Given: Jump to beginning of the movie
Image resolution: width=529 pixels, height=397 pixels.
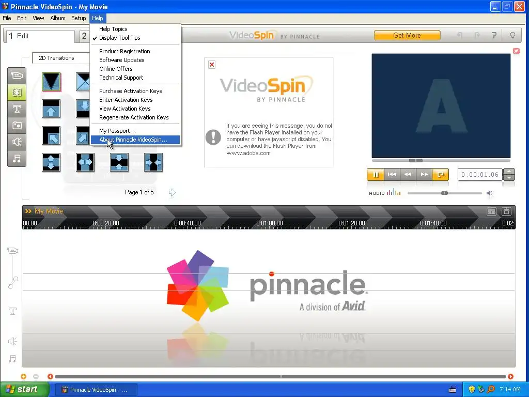Looking at the screenshot, I should pyautogui.click(x=392, y=175).
